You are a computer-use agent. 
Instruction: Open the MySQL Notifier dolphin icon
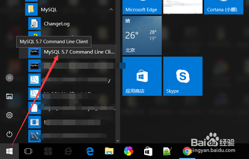click(35, 94)
